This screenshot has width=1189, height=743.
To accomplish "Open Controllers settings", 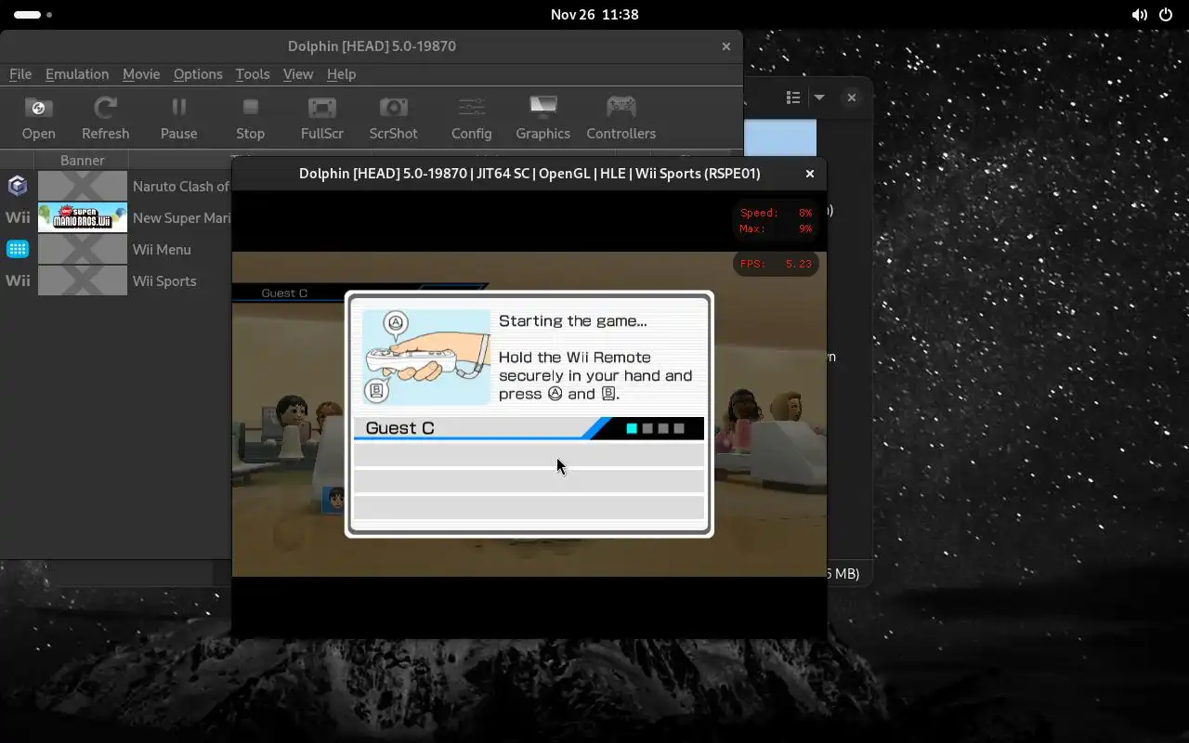I will coord(621,118).
